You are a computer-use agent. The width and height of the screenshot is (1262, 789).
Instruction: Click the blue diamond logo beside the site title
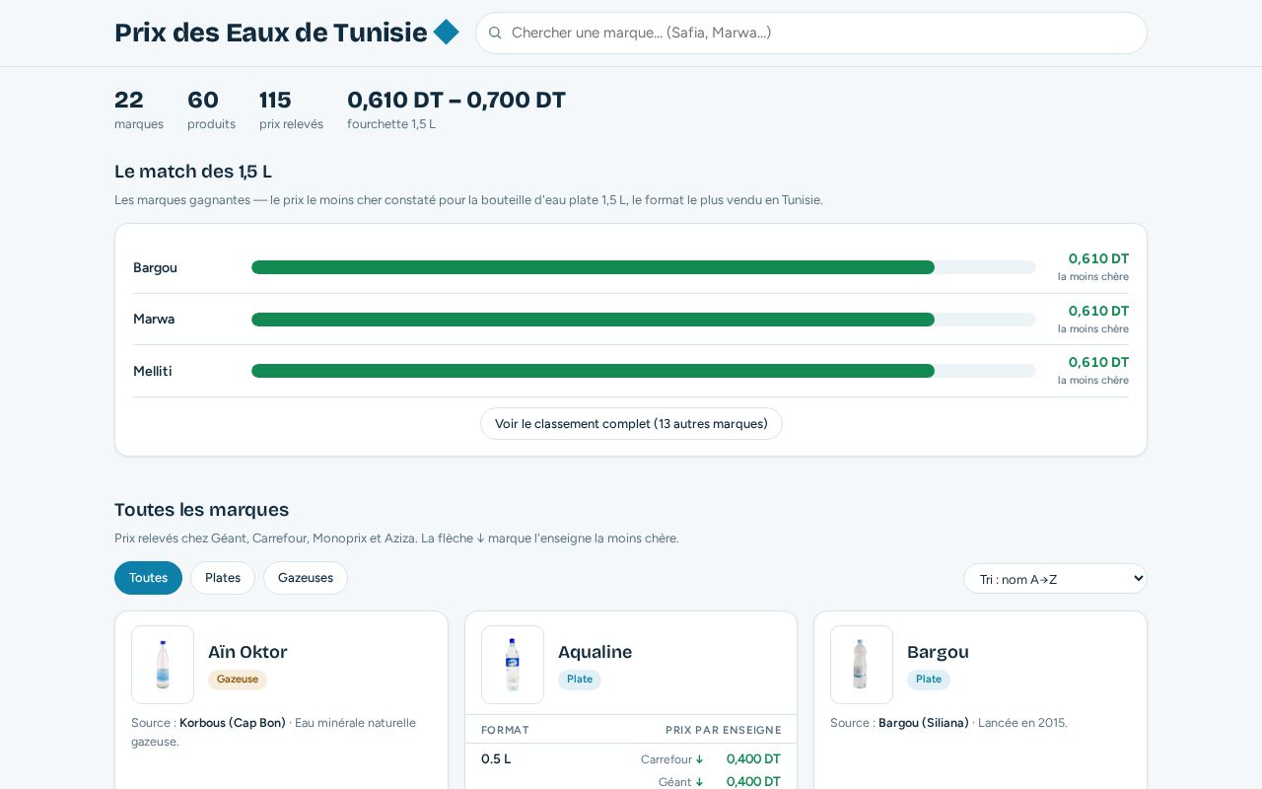coord(446,32)
